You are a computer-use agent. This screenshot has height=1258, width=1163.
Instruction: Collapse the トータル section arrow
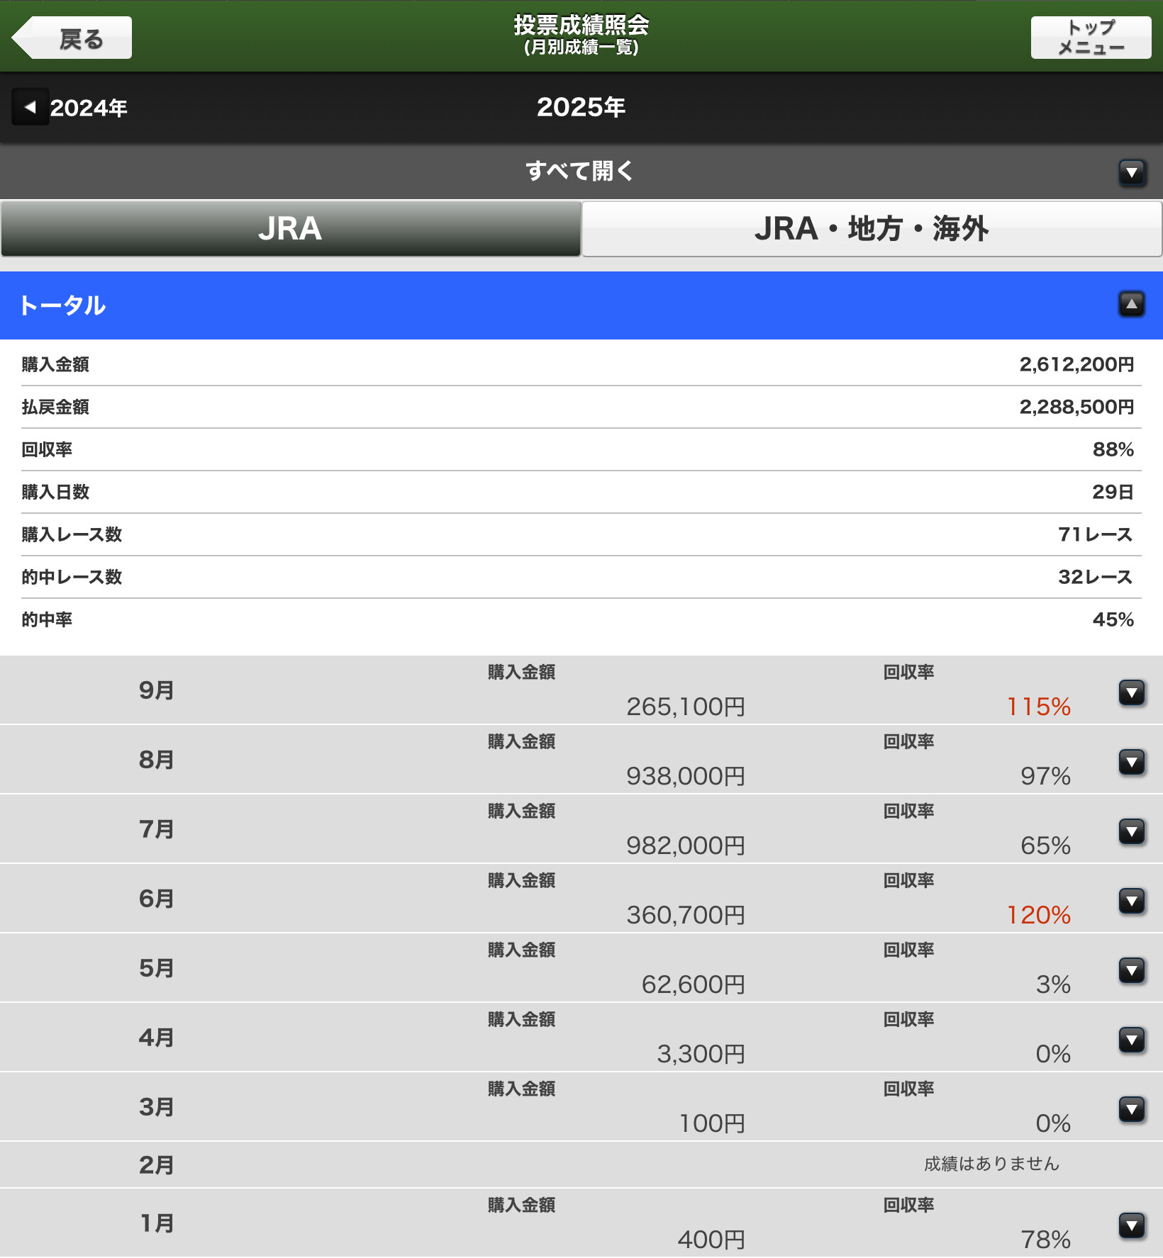[1132, 305]
